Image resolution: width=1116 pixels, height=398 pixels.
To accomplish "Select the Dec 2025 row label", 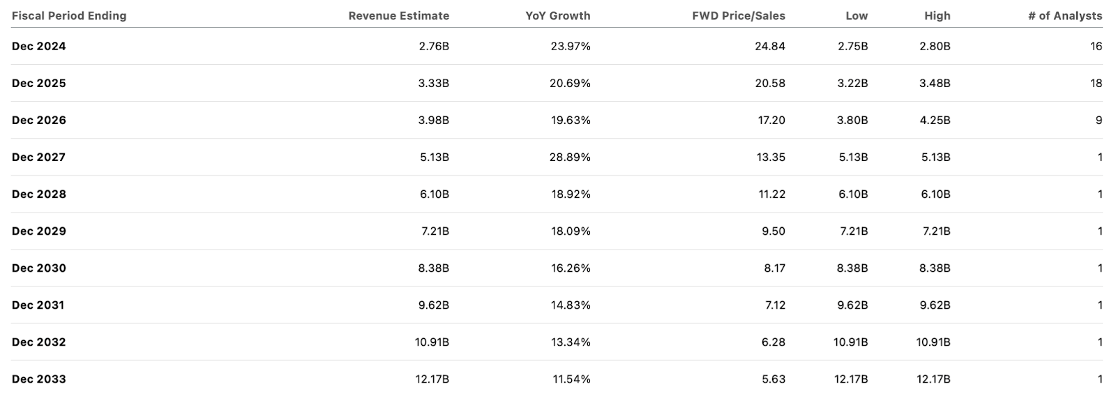I will click(x=39, y=83).
